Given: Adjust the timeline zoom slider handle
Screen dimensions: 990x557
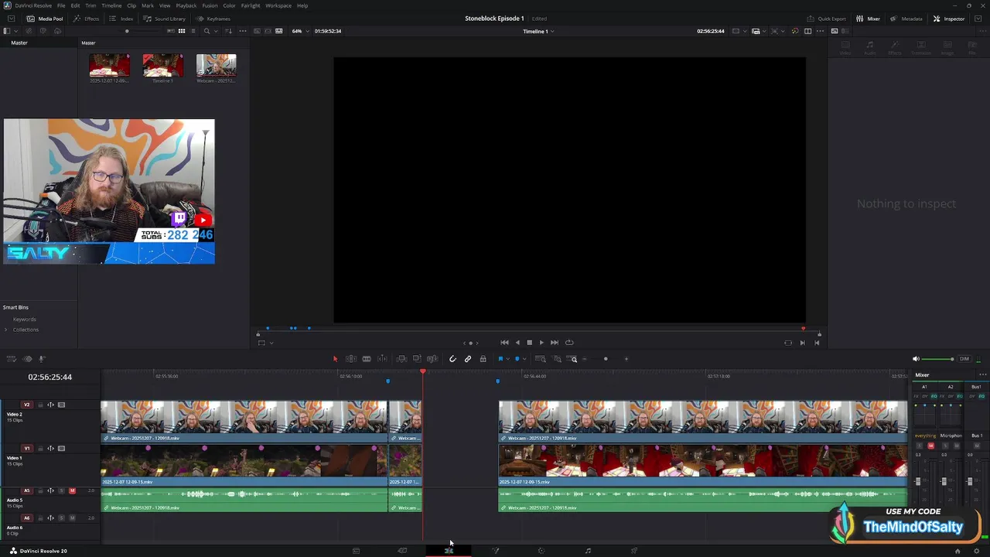Looking at the screenshot, I should [606, 359].
